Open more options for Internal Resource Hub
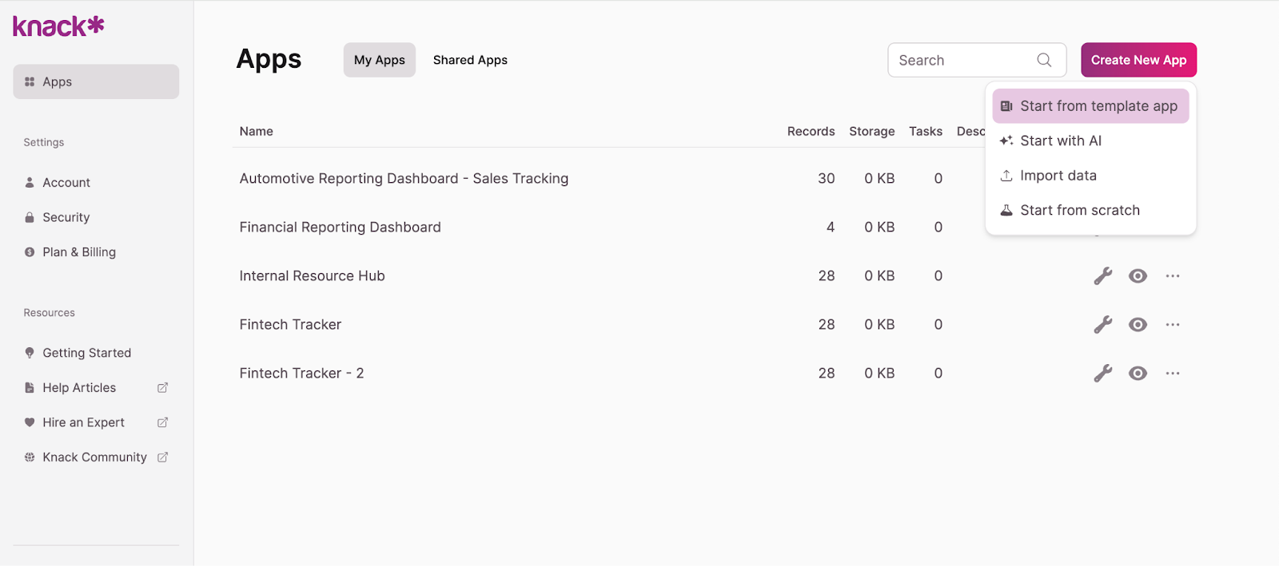 click(1173, 276)
